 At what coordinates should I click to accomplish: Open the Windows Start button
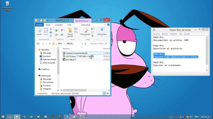[x=3, y=117]
